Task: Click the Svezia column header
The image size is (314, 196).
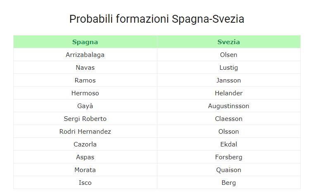Action: click(x=228, y=42)
